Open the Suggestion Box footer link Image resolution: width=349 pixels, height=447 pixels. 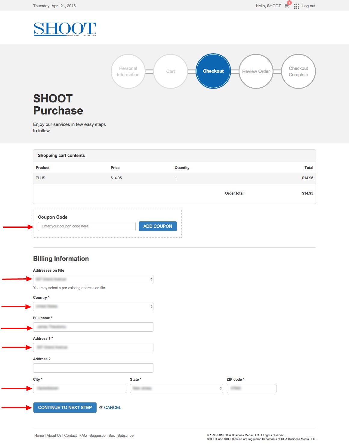[x=102, y=436]
